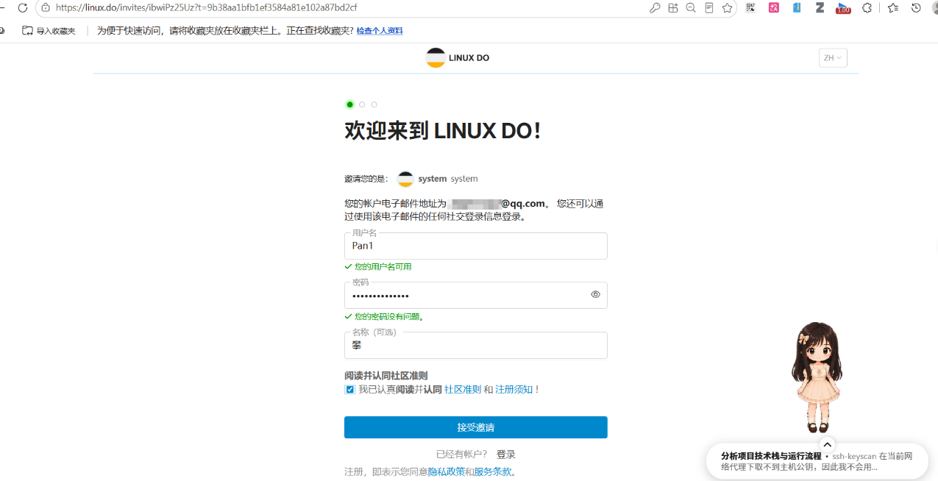Click the system username text
The image size is (938, 481).
click(433, 179)
